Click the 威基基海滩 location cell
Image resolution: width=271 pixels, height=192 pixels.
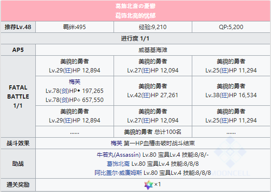(x=153, y=50)
